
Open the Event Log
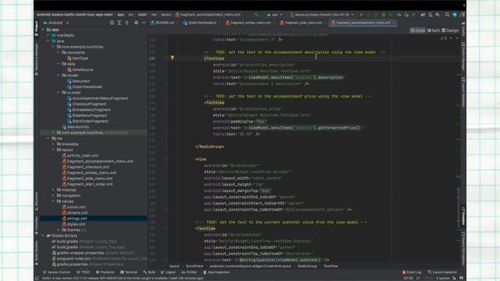[412, 272]
